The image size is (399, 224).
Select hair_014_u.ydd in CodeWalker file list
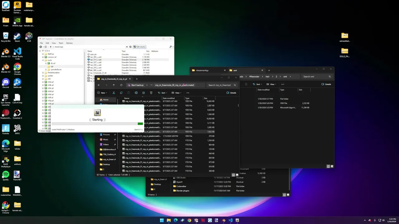coord(95,59)
